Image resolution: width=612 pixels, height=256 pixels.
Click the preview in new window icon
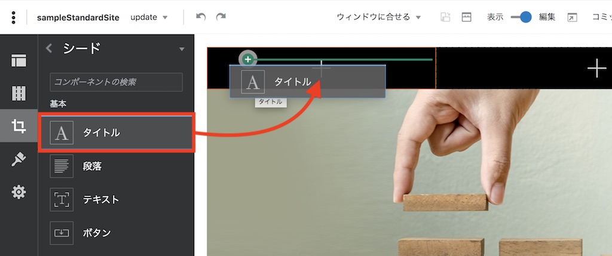click(x=572, y=17)
